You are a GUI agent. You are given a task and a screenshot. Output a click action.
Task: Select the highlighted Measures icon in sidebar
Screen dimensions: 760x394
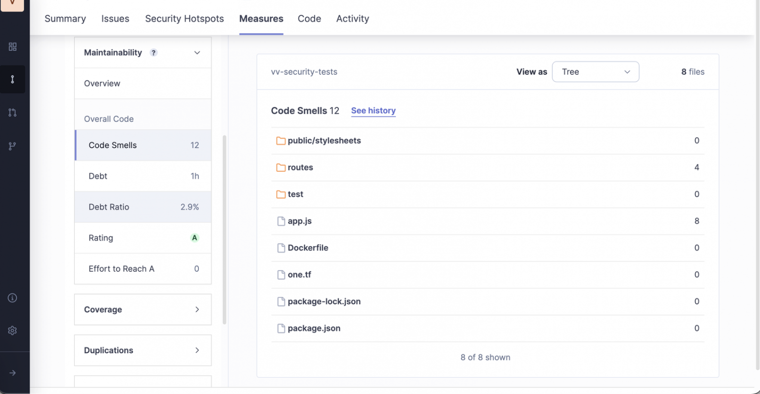pyautogui.click(x=12, y=79)
